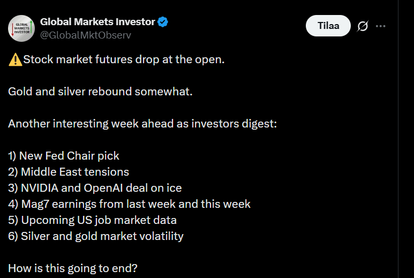Click the Global Markets Investor profile avatar

point(22,28)
